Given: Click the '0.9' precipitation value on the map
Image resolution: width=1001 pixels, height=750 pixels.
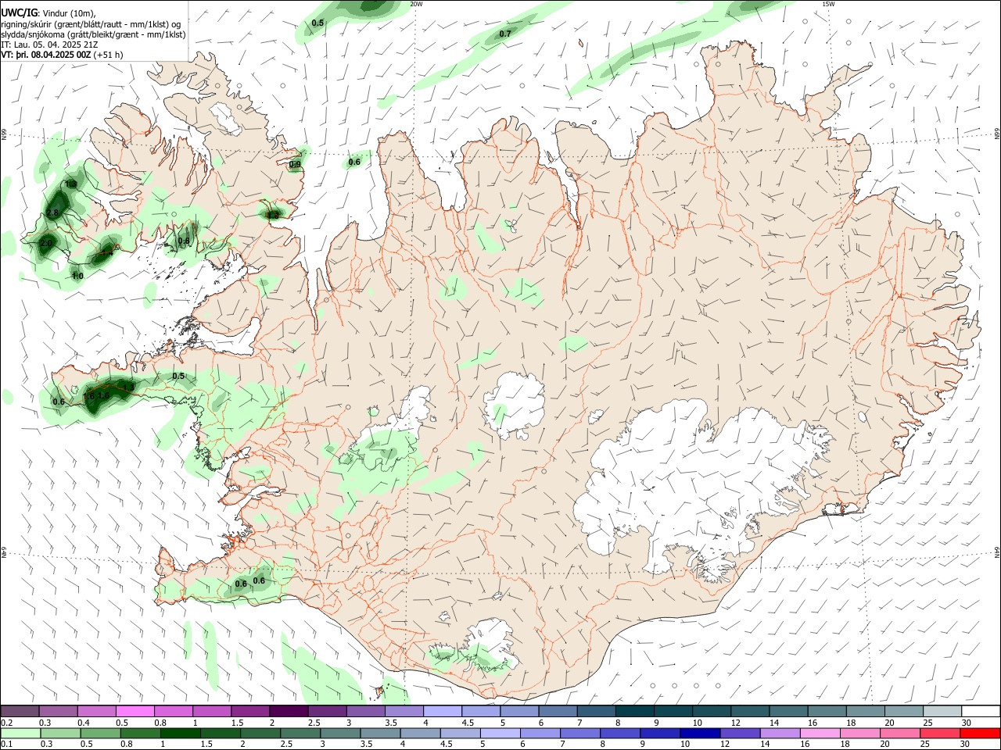Looking at the screenshot, I should (x=295, y=165).
